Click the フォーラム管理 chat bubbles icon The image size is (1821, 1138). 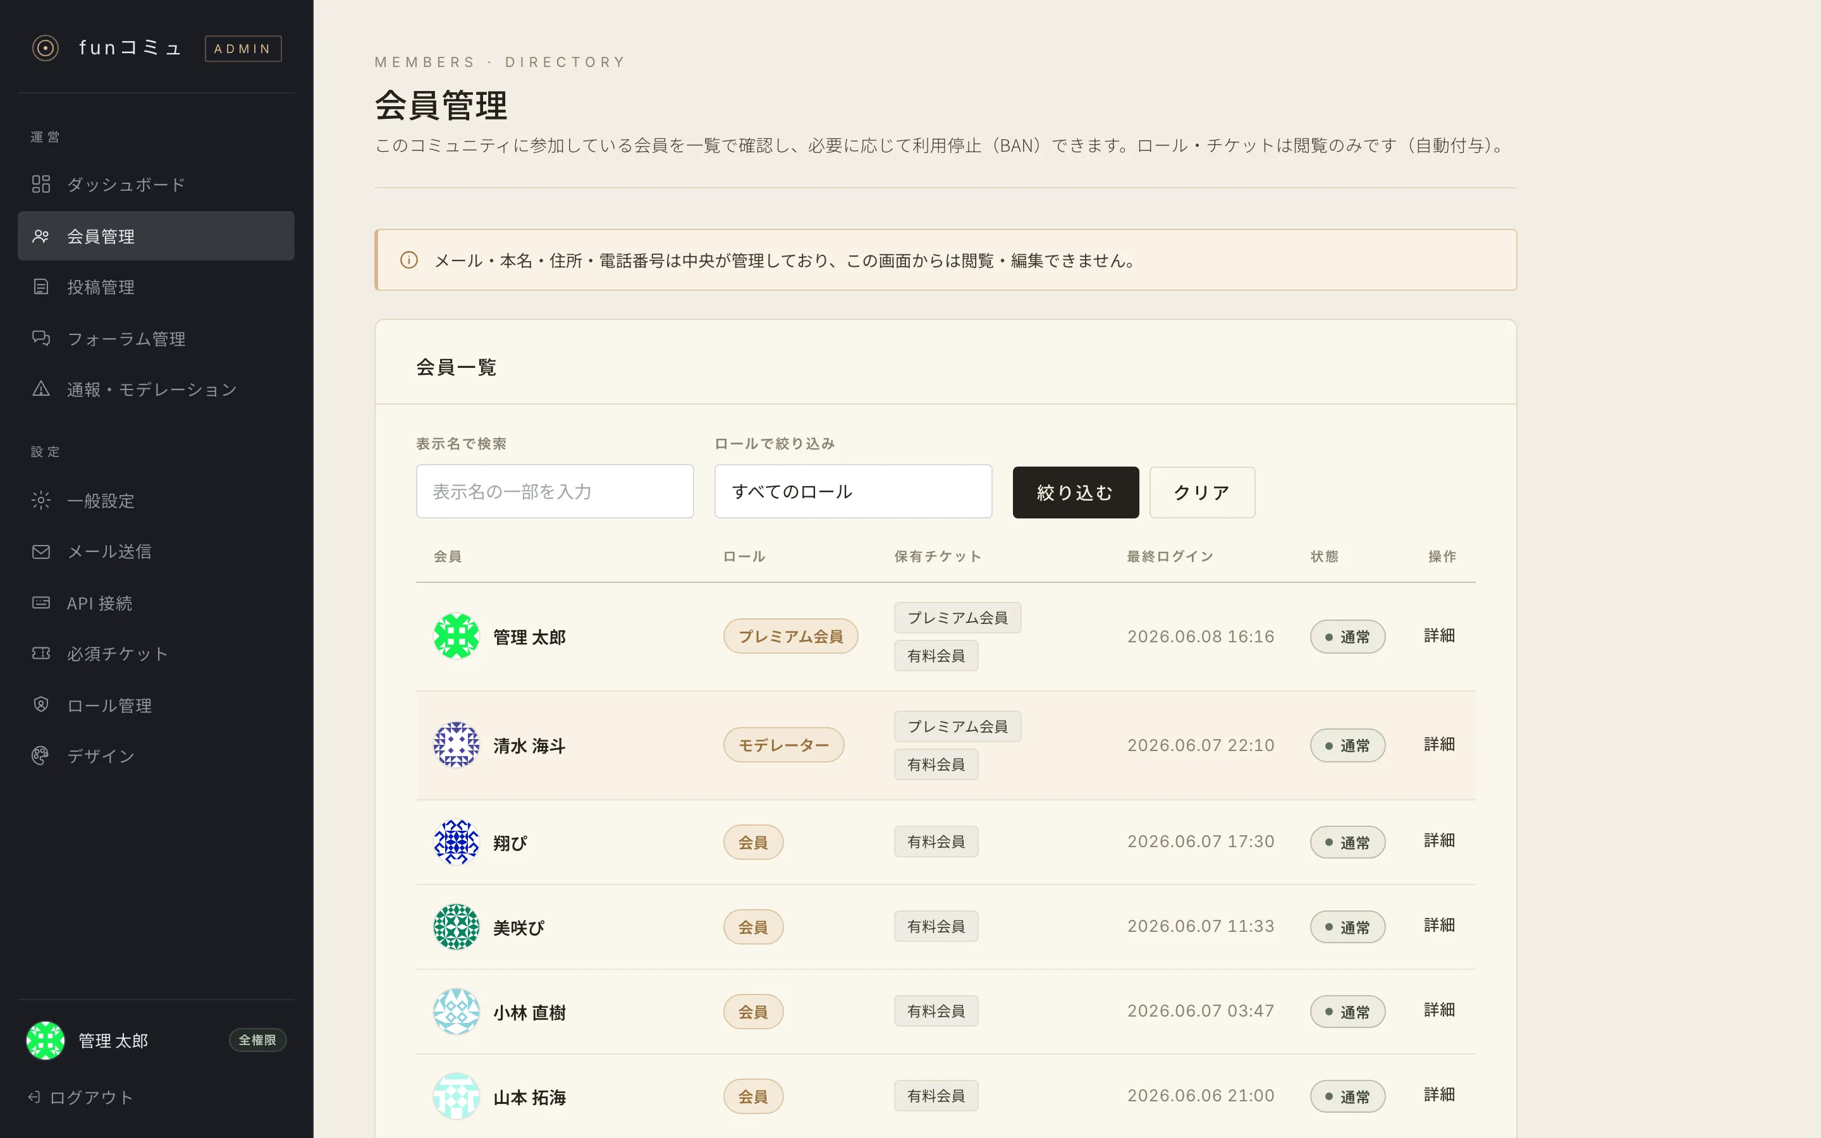click(41, 338)
